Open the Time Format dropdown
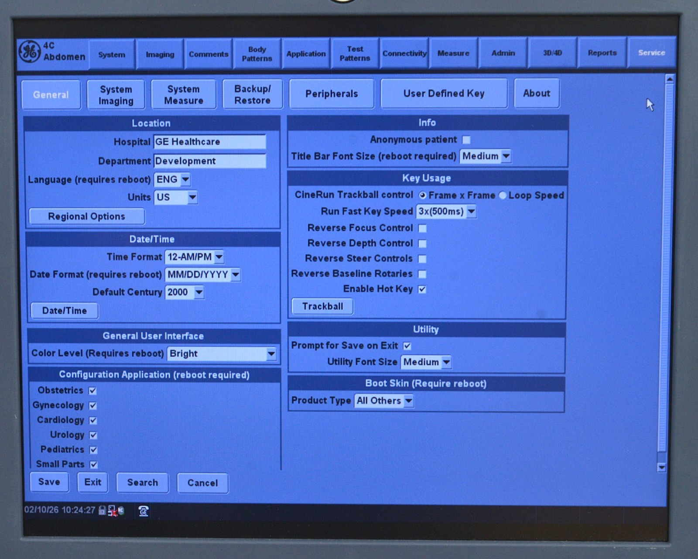Viewport: 698px width, 559px height. click(x=219, y=257)
